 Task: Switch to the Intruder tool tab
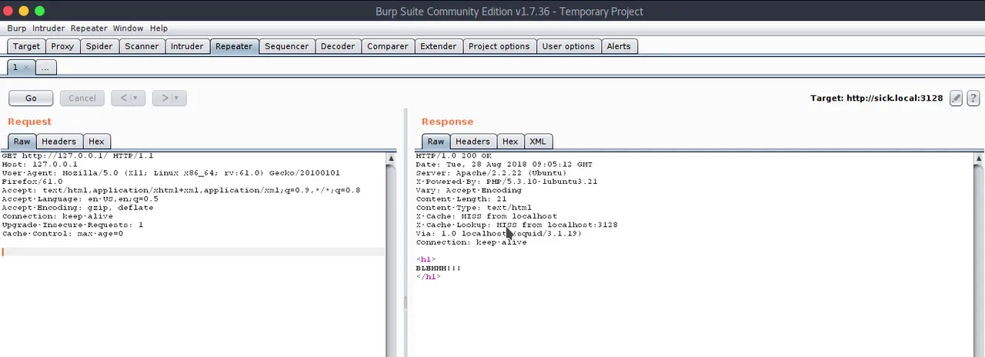tap(187, 46)
